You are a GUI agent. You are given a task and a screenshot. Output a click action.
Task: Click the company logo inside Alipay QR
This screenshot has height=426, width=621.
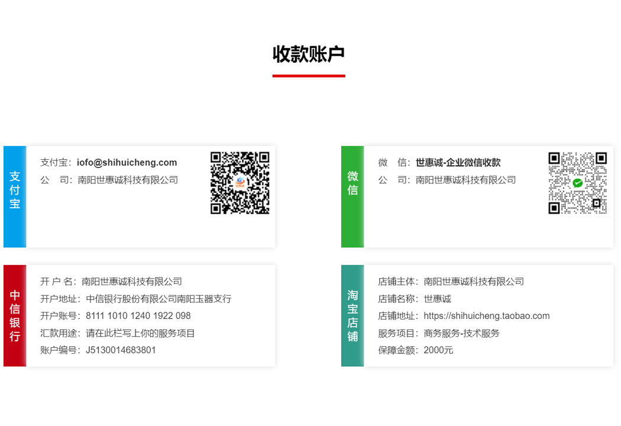pos(240,183)
